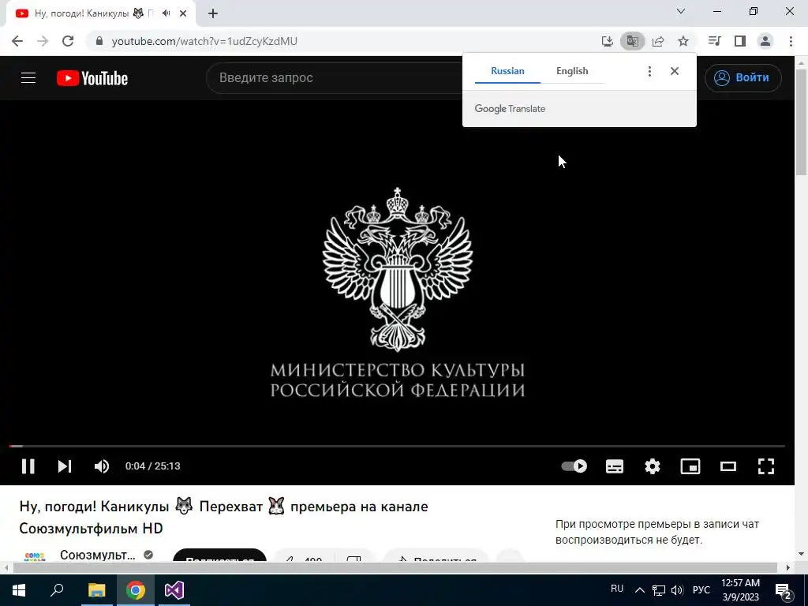Open the system volume icon
Image resolution: width=808 pixels, height=606 pixels.
pyautogui.click(x=677, y=590)
